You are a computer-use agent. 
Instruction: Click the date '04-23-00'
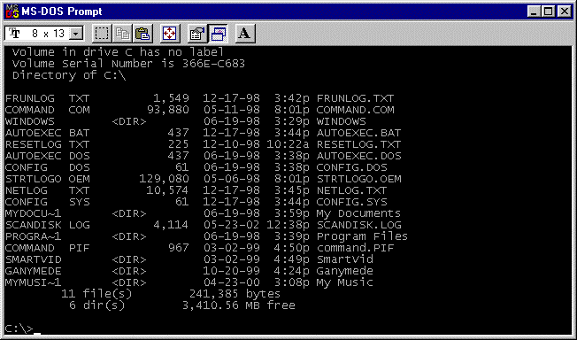(232, 282)
